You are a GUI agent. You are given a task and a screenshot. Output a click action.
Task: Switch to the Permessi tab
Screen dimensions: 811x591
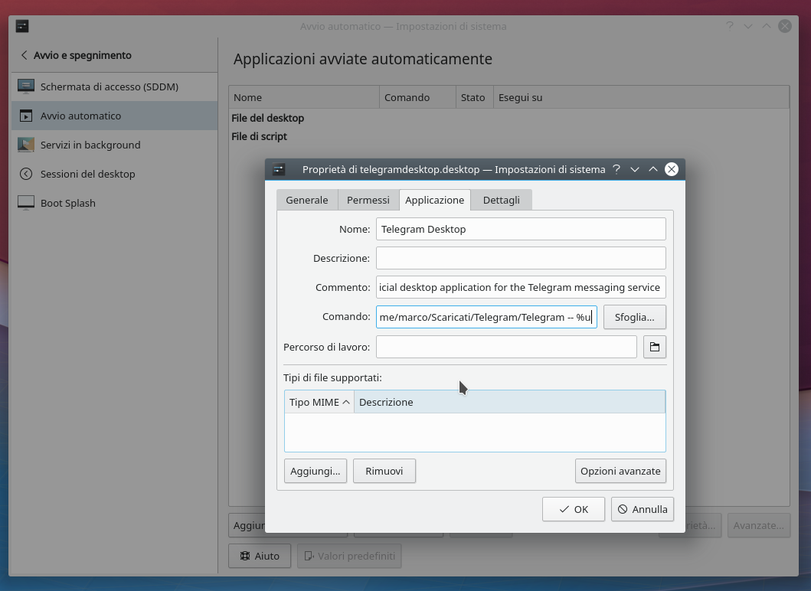coord(368,200)
